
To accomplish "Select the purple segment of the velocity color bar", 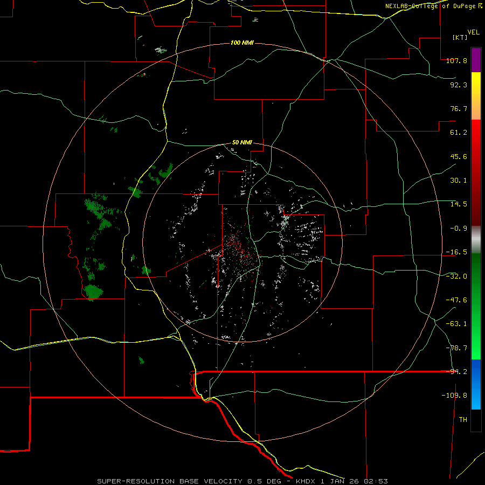I will (x=476, y=60).
